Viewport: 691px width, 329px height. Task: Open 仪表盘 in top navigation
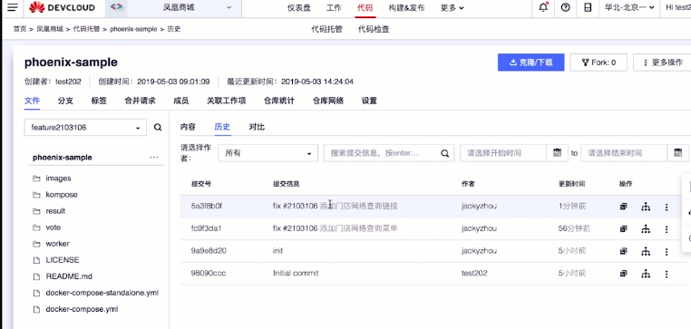point(298,7)
